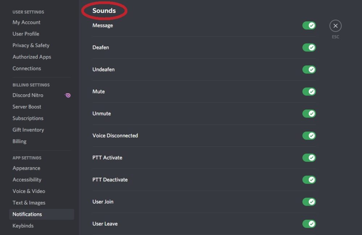This screenshot has width=362, height=235.
Task: View Server Boost options
Action: [27, 107]
